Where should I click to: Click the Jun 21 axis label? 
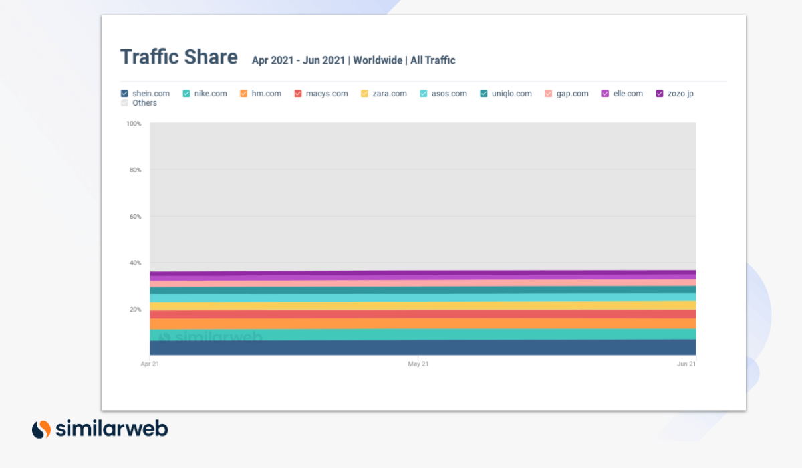pyautogui.click(x=687, y=364)
